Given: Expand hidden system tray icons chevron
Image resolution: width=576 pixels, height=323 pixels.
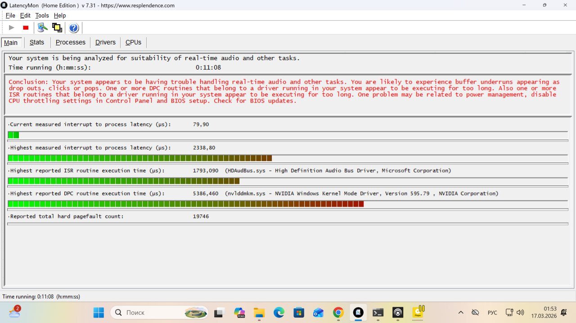Looking at the screenshot, I should (x=460, y=313).
